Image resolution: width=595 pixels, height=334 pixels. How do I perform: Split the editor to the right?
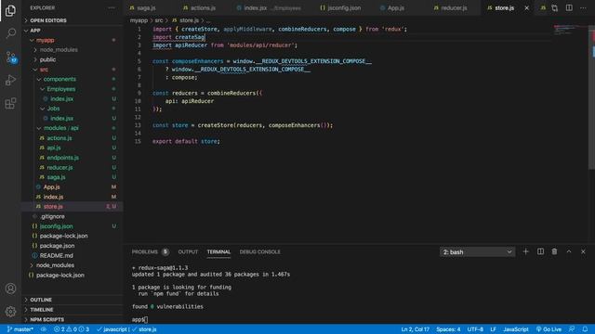(x=569, y=8)
